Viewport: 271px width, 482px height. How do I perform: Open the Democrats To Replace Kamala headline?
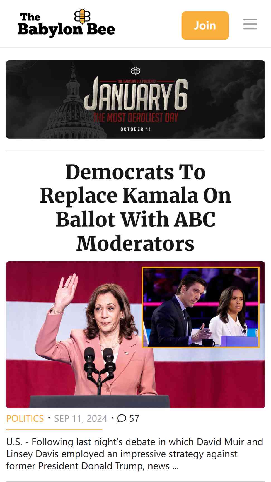point(135,207)
